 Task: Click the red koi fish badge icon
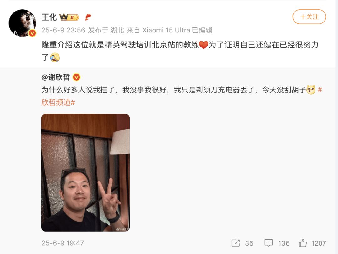pyautogui.click(x=88, y=17)
